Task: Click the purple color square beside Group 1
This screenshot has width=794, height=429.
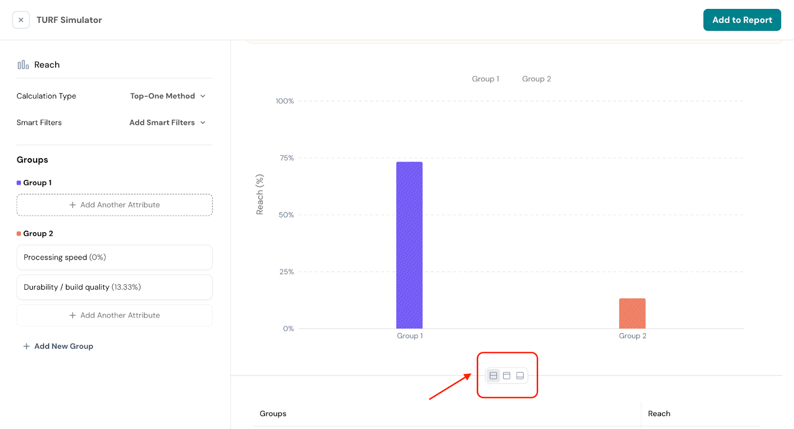Action: [x=19, y=183]
